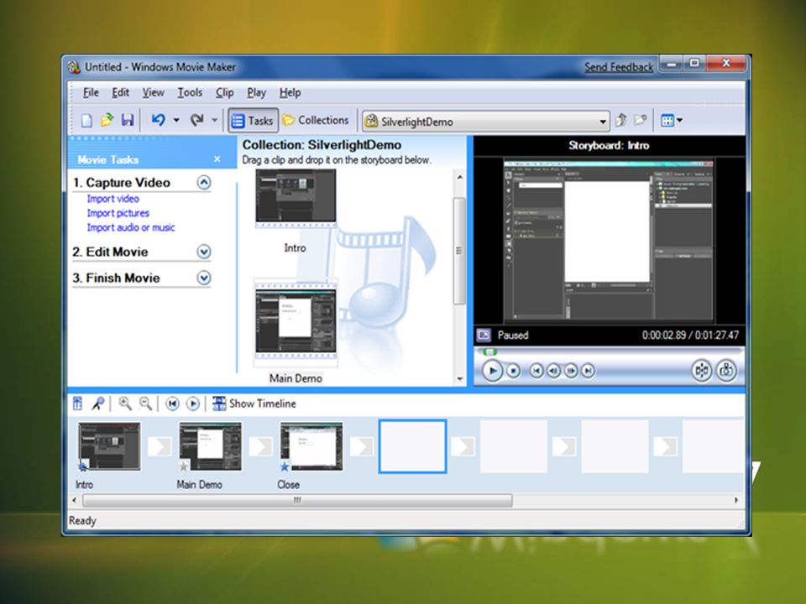Toggle the Tasks pane button
Screen dimensions: 806x604
pyautogui.click(x=253, y=121)
